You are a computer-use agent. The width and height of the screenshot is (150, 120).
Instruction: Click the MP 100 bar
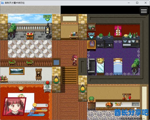click(36, 114)
